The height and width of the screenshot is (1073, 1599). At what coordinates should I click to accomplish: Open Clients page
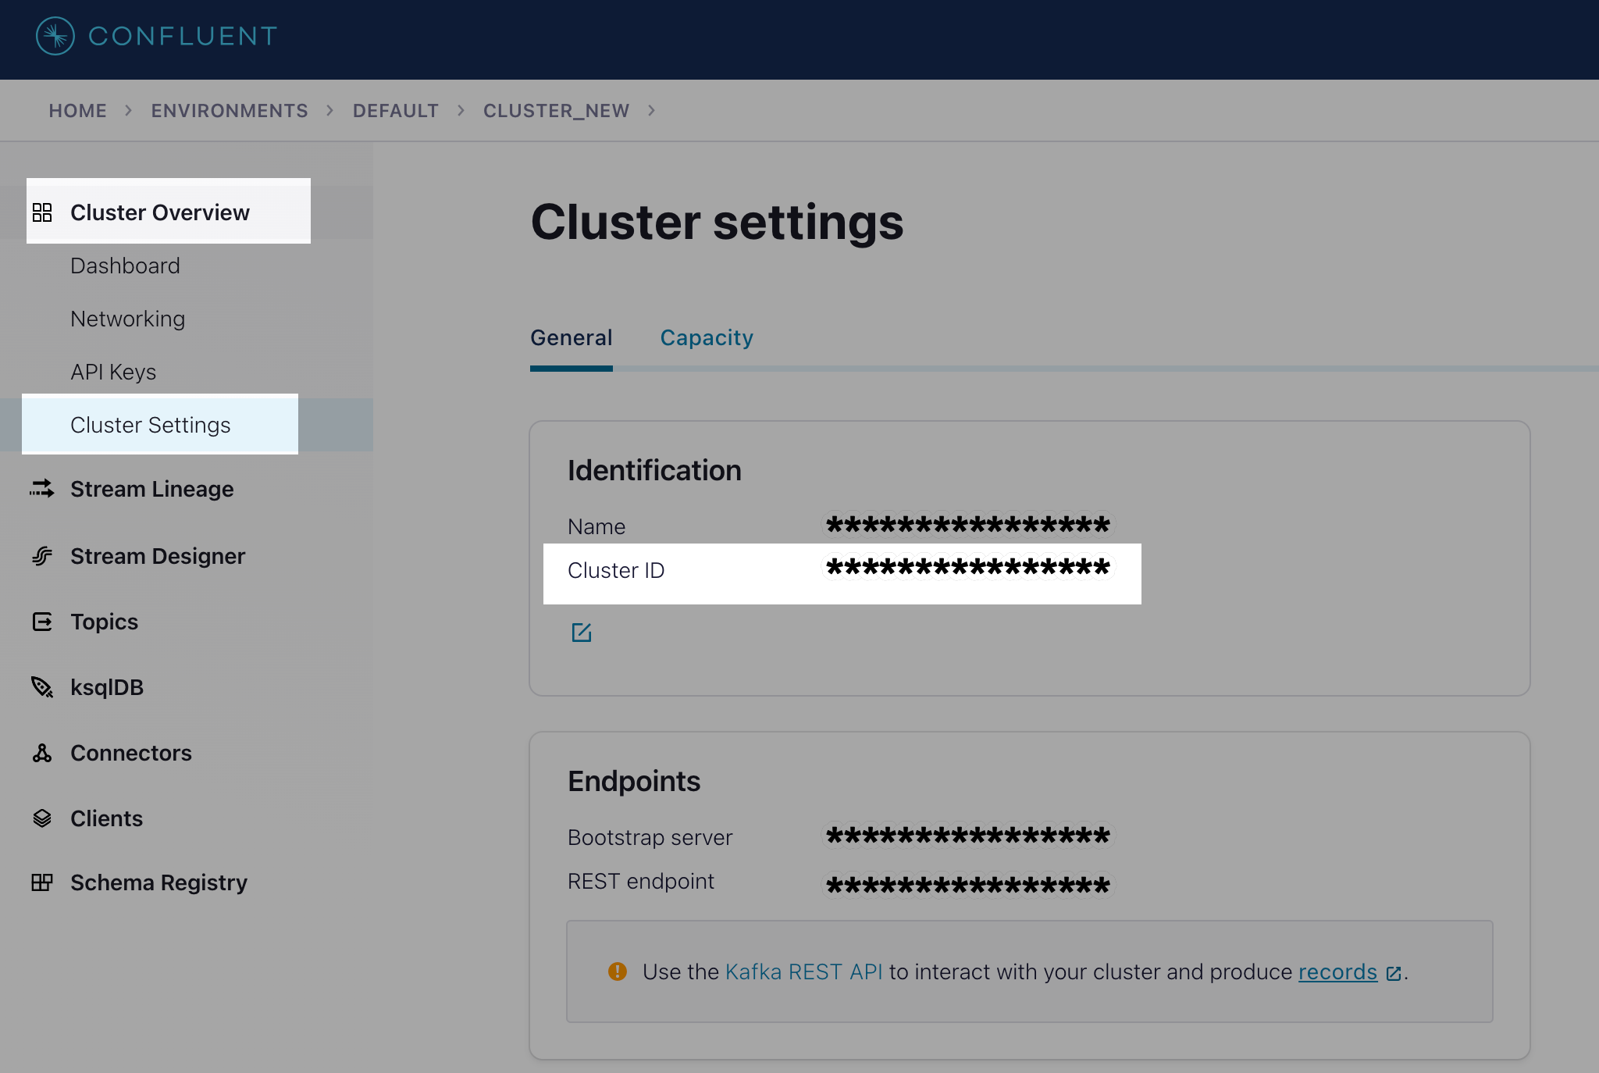tap(106, 818)
